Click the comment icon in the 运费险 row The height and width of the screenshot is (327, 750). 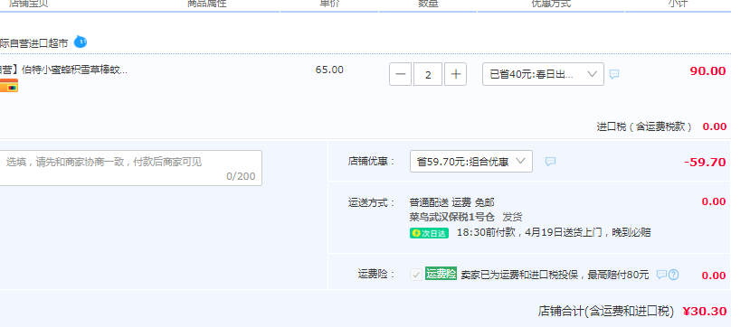[661, 275]
